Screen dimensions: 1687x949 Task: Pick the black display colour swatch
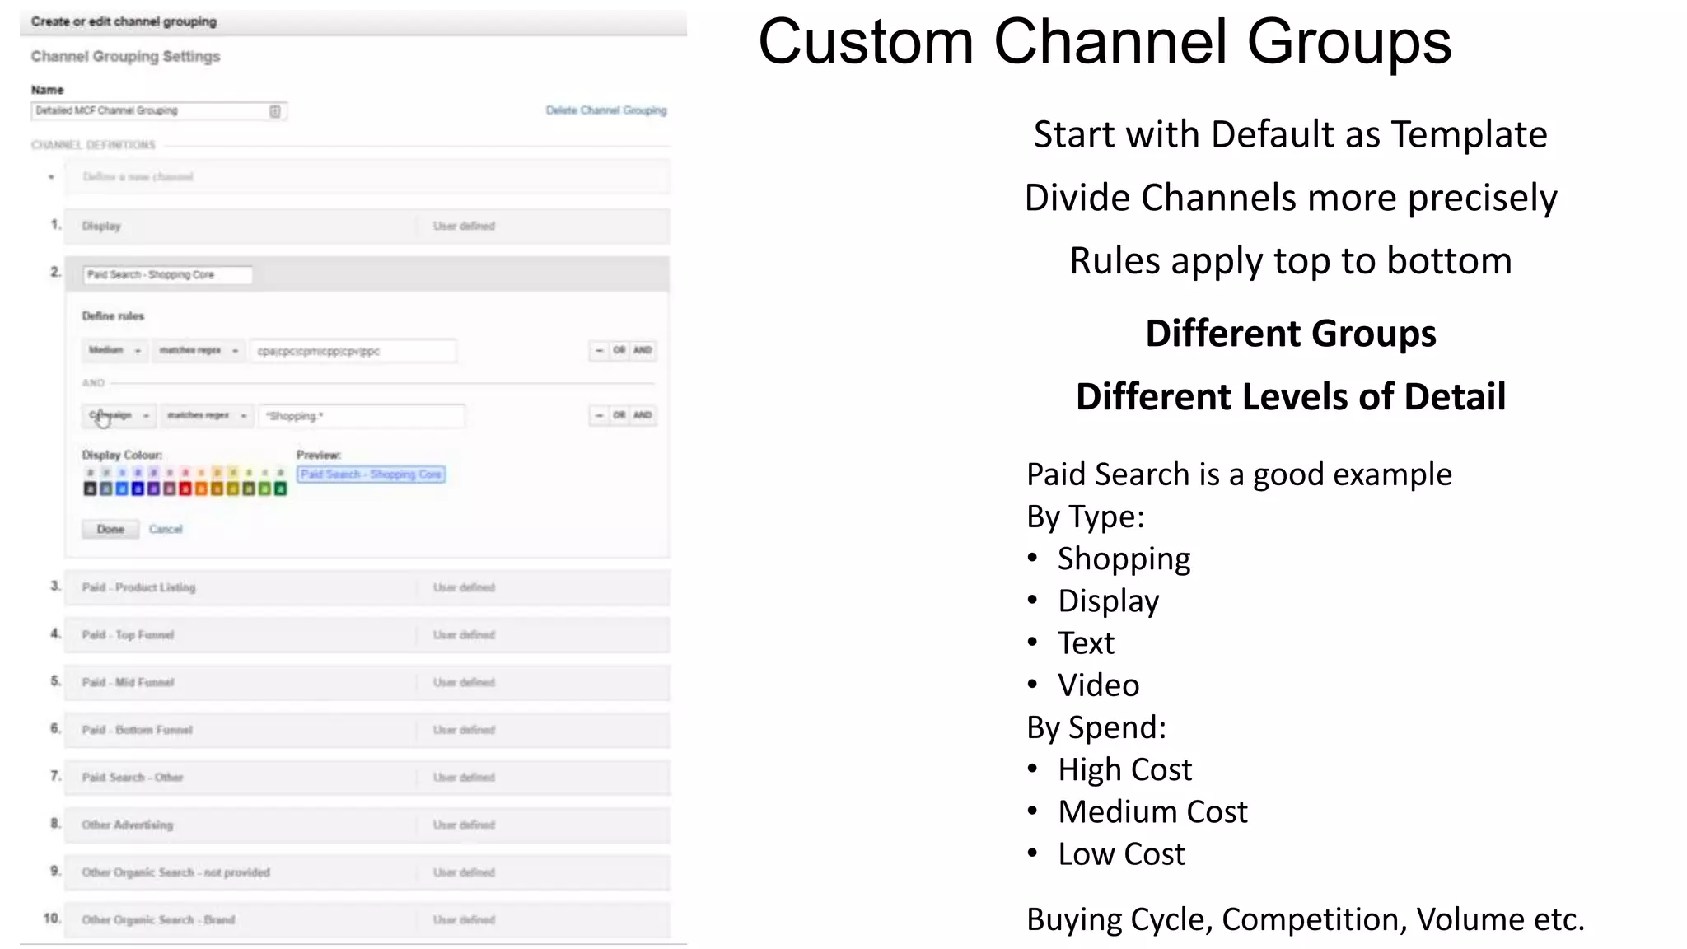point(91,489)
